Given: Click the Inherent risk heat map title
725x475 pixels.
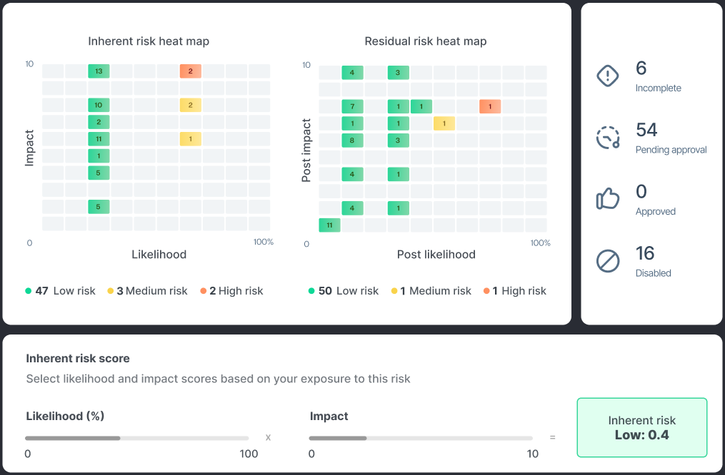Looking at the screenshot, I should [x=149, y=41].
